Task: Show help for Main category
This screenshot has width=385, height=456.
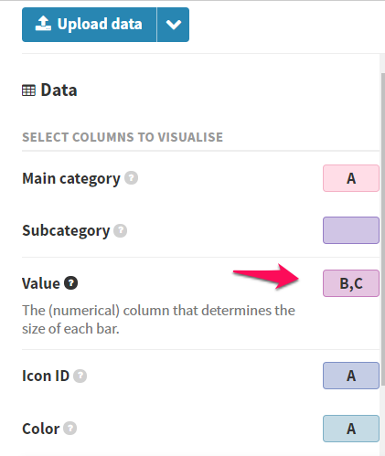Action: [132, 178]
